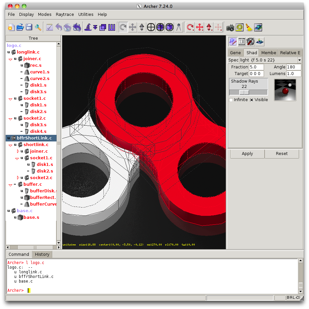Select the red object rotate tool

click(x=190, y=27)
